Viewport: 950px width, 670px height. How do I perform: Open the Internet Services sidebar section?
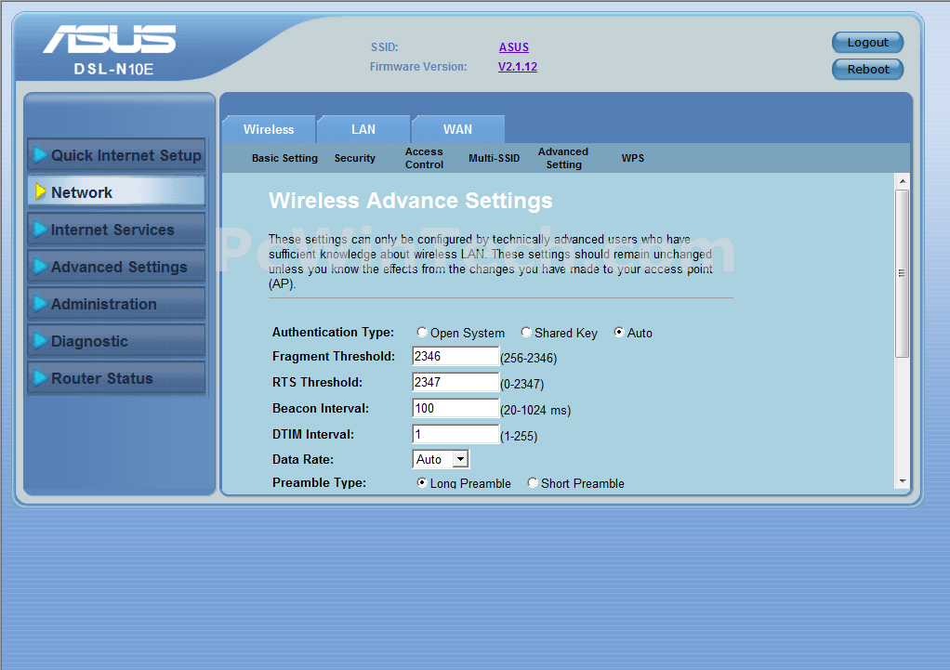116,230
